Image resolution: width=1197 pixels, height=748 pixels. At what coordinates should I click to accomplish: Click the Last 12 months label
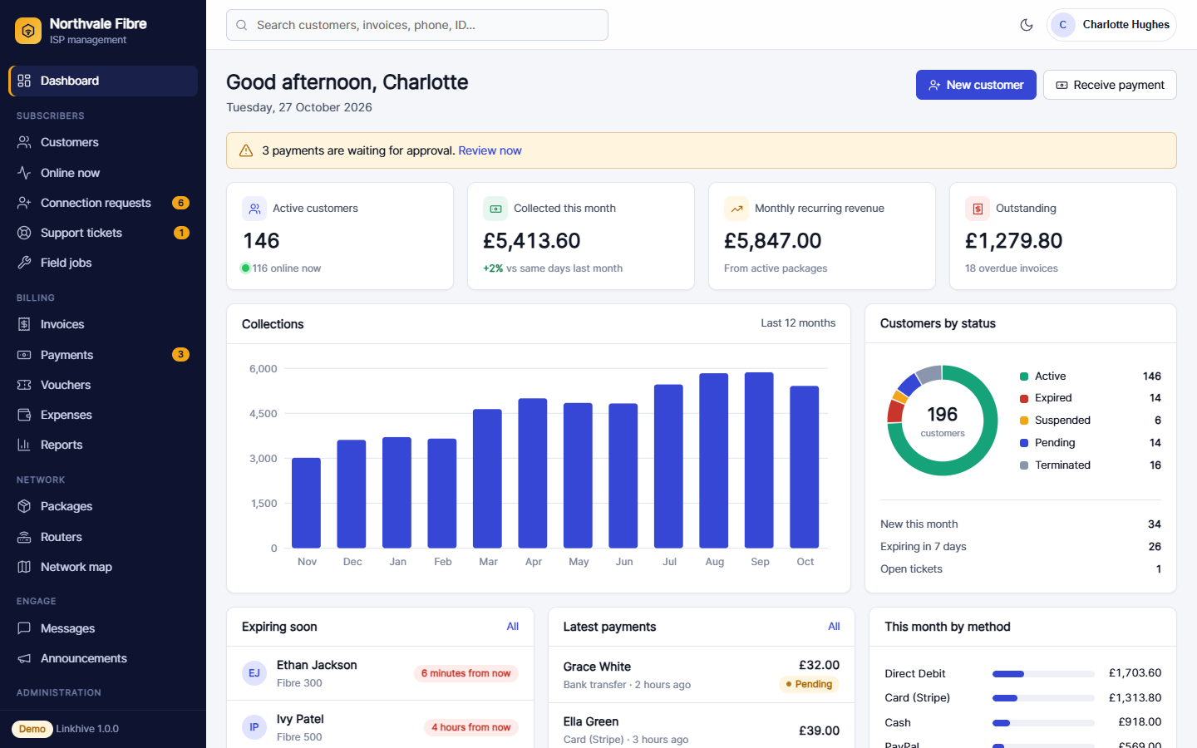point(798,323)
